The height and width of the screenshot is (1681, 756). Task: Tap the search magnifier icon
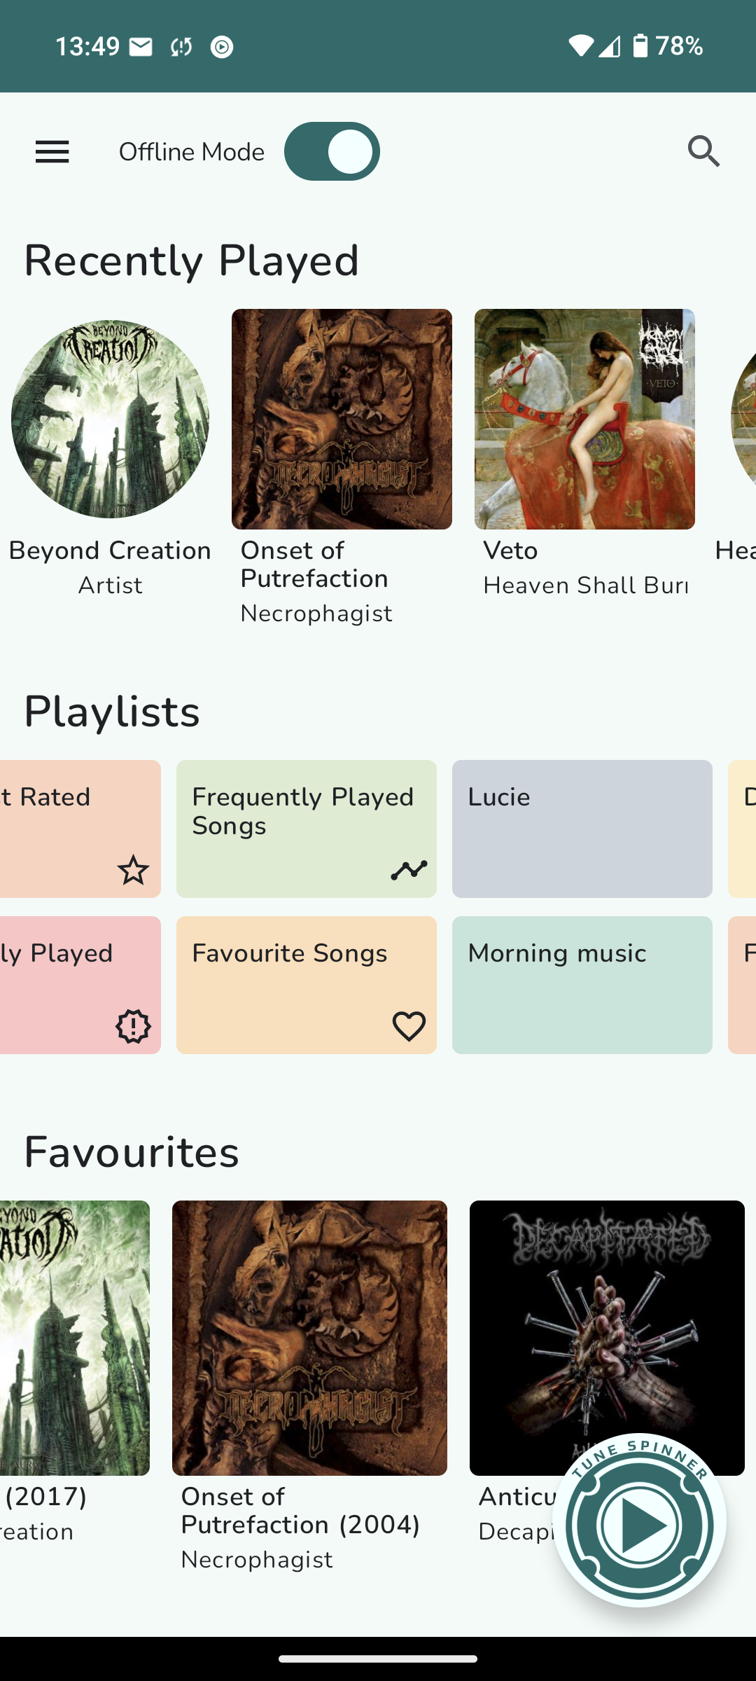[703, 151]
